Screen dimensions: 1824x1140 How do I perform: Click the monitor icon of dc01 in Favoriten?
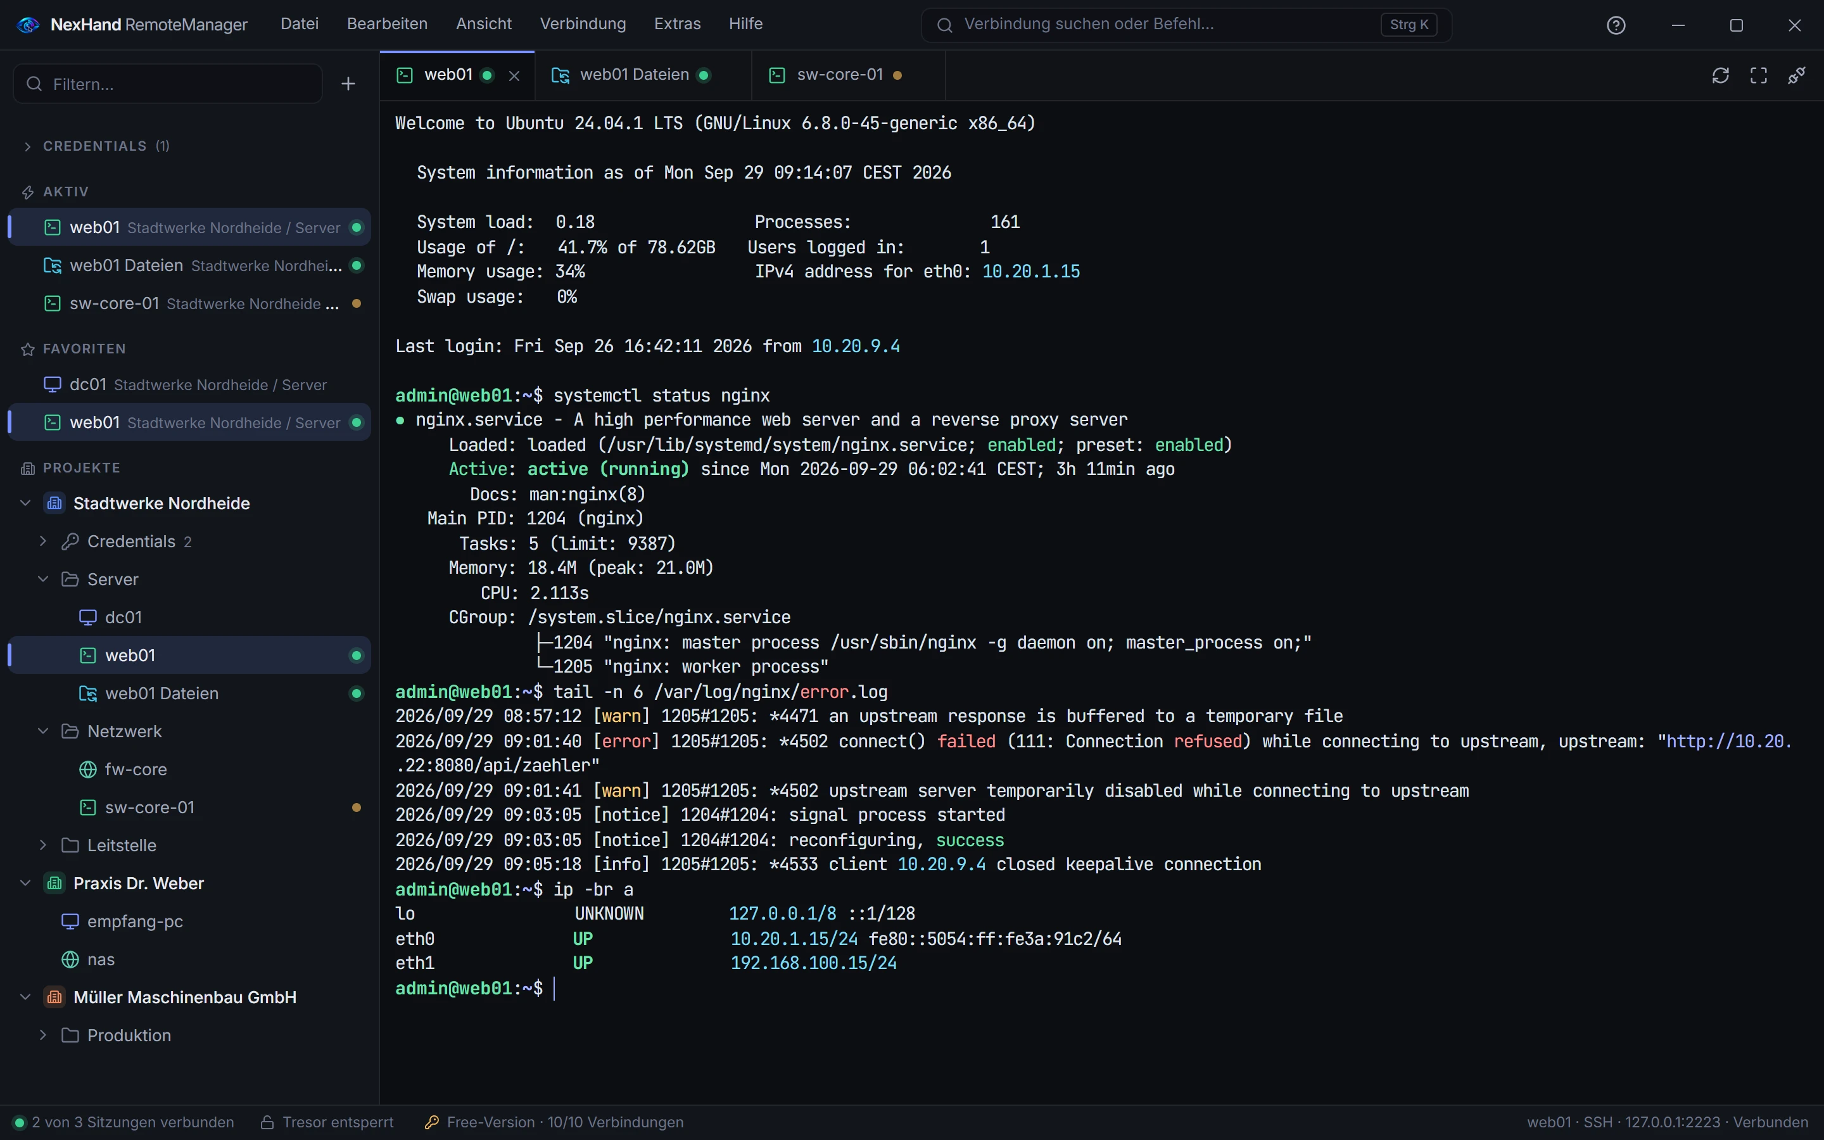[x=52, y=384]
